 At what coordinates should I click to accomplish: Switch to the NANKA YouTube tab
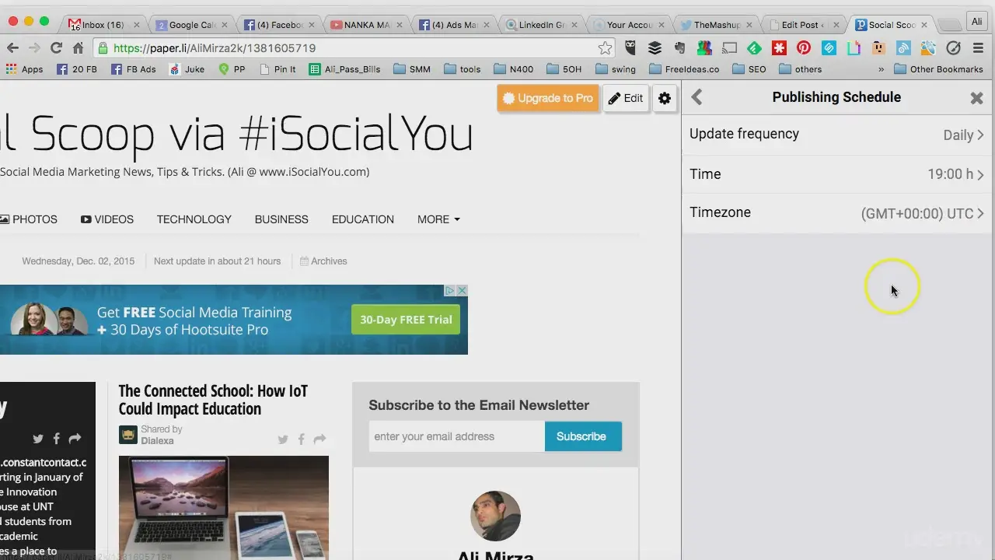pyautogui.click(x=365, y=25)
